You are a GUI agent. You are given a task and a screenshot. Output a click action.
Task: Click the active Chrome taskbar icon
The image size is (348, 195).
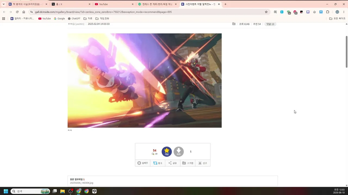[x=79, y=191]
